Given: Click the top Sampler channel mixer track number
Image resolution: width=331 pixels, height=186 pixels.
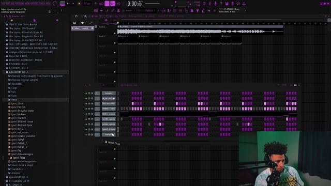Looking at the screenshot, I should [x=97, y=93].
